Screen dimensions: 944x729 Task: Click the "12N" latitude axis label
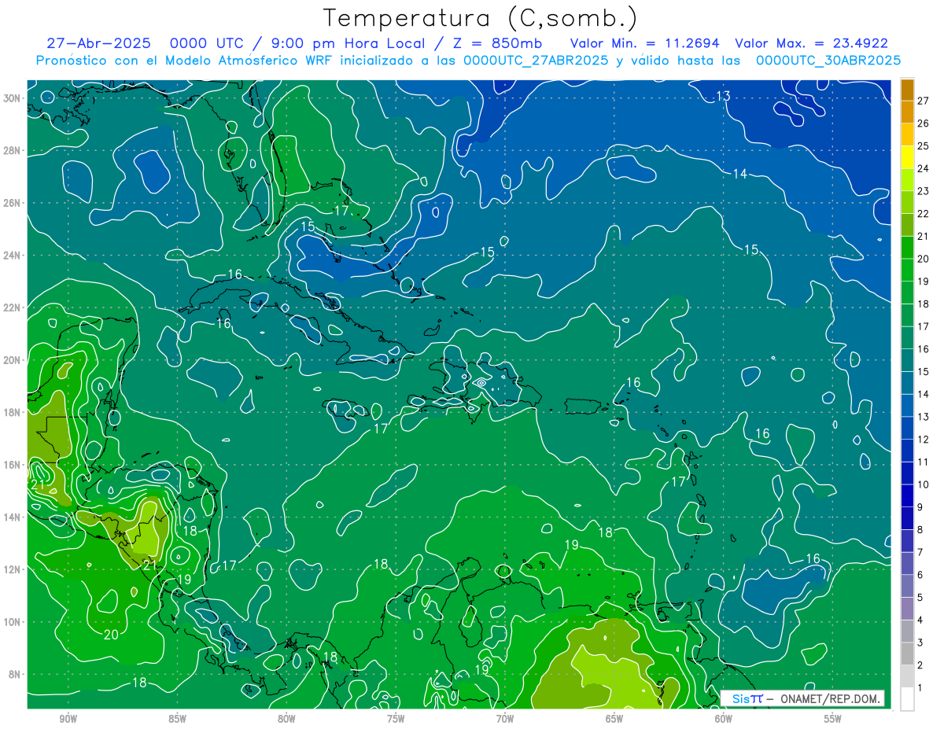tap(12, 569)
